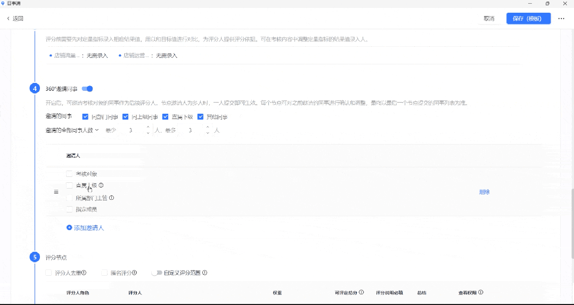This screenshot has height=305, width=574.
Task: Click the 总结 column header
Action: click(x=422, y=293)
